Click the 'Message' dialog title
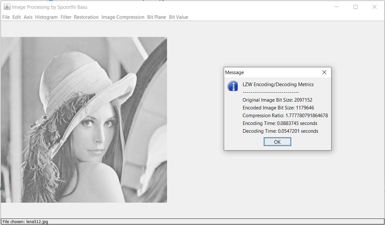The height and width of the screenshot is (225, 385). pyautogui.click(x=235, y=73)
